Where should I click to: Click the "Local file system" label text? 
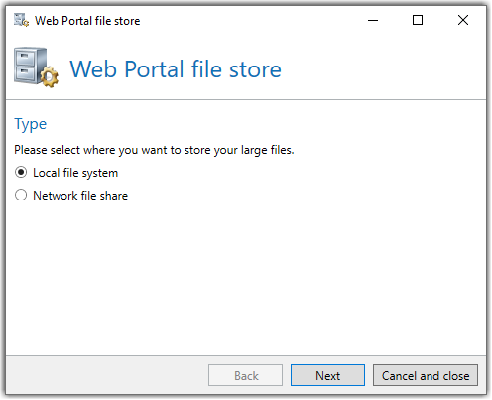tap(75, 173)
